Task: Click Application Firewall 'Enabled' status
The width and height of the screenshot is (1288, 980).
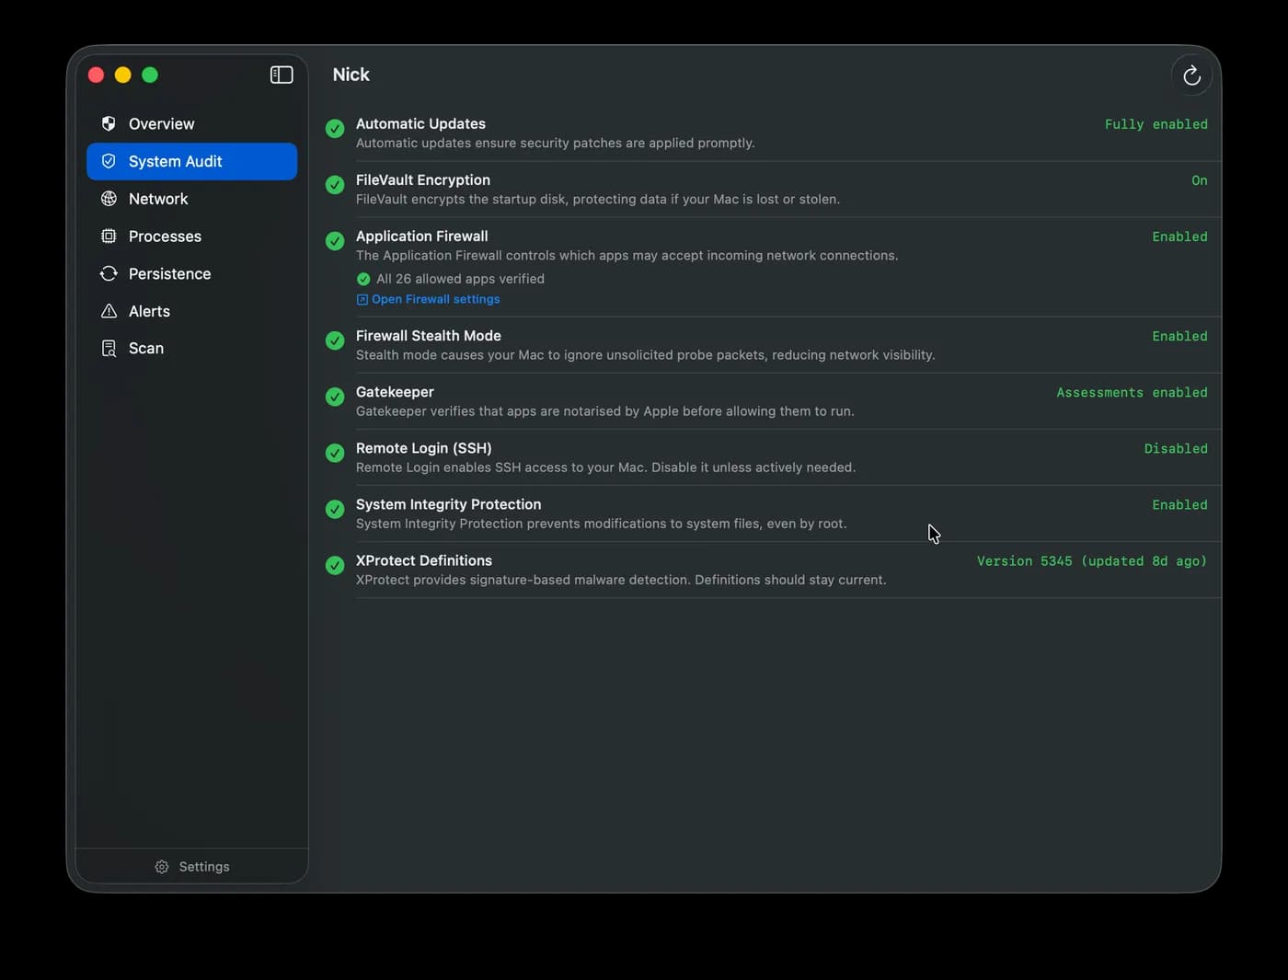Action: (x=1179, y=236)
